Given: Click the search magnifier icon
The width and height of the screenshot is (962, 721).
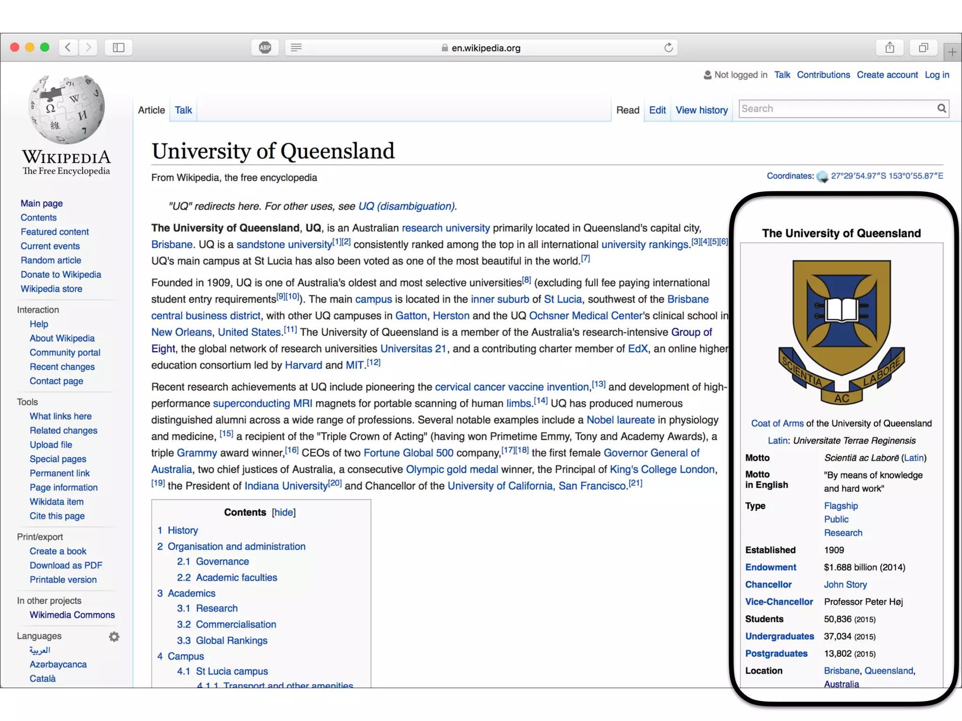Looking at the screenshot, I should [942, 108].
